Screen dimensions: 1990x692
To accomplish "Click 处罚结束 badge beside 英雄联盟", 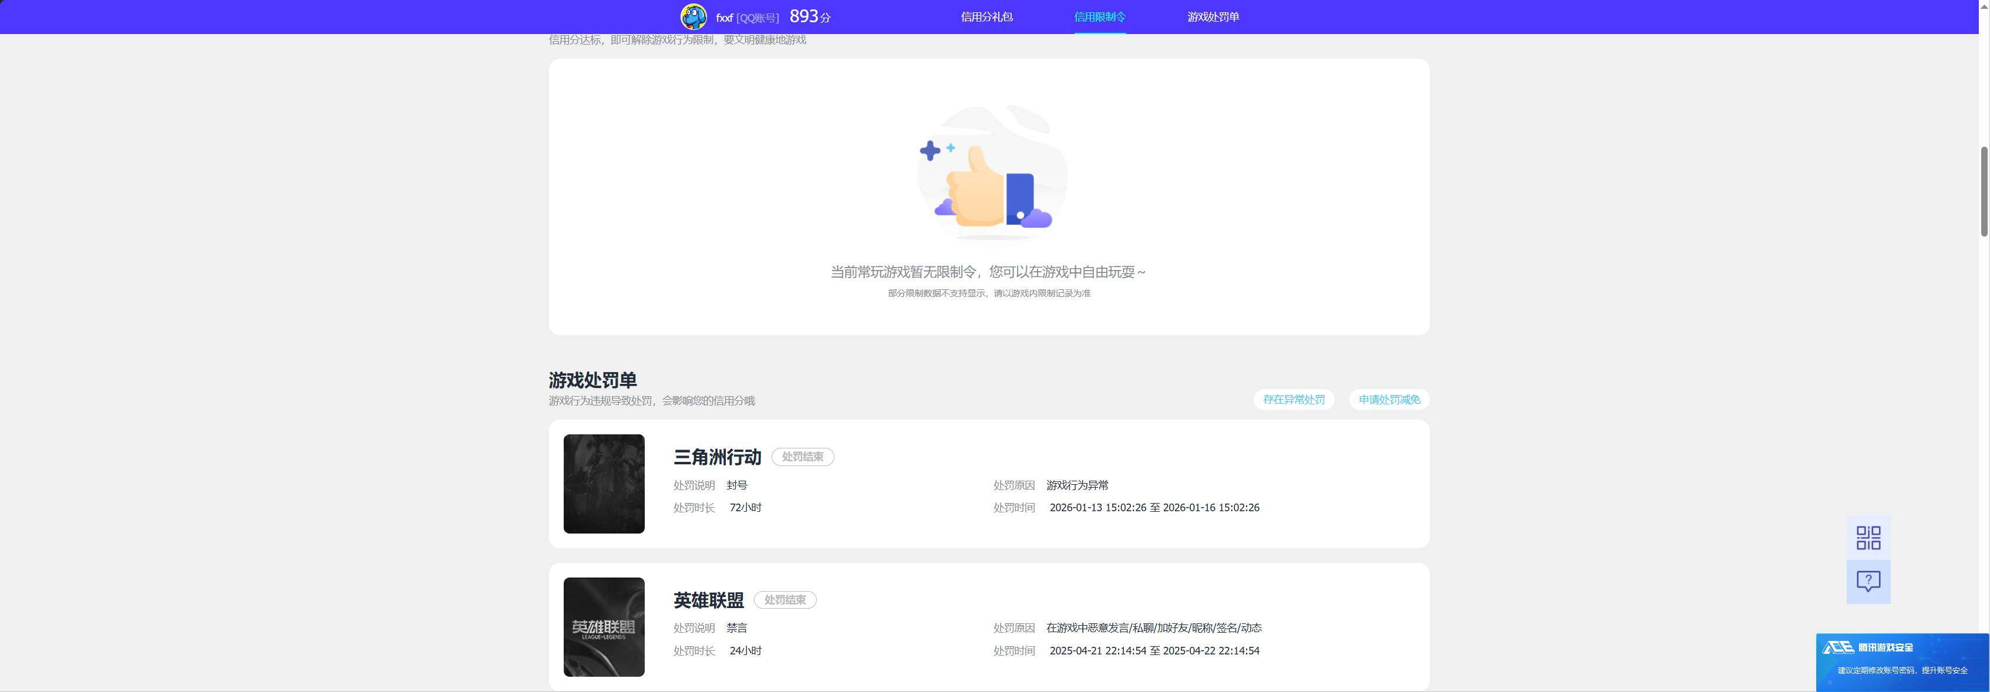I will tap(785, 599).
